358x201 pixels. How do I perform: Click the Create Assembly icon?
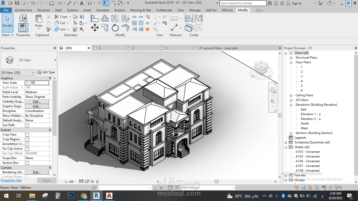pos(189,18)
